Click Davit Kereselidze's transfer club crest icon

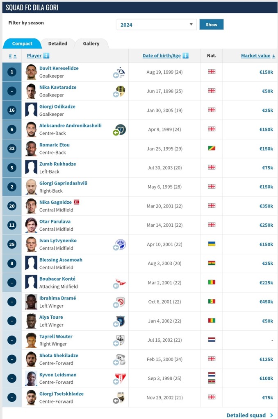click(x=120, y=71)
